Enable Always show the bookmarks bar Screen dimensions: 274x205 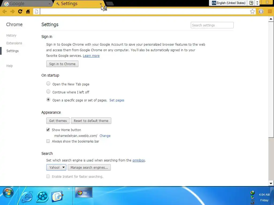[x=48, y=141]
